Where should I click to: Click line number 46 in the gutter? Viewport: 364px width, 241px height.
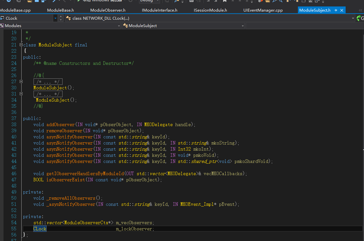click(14, 174)
